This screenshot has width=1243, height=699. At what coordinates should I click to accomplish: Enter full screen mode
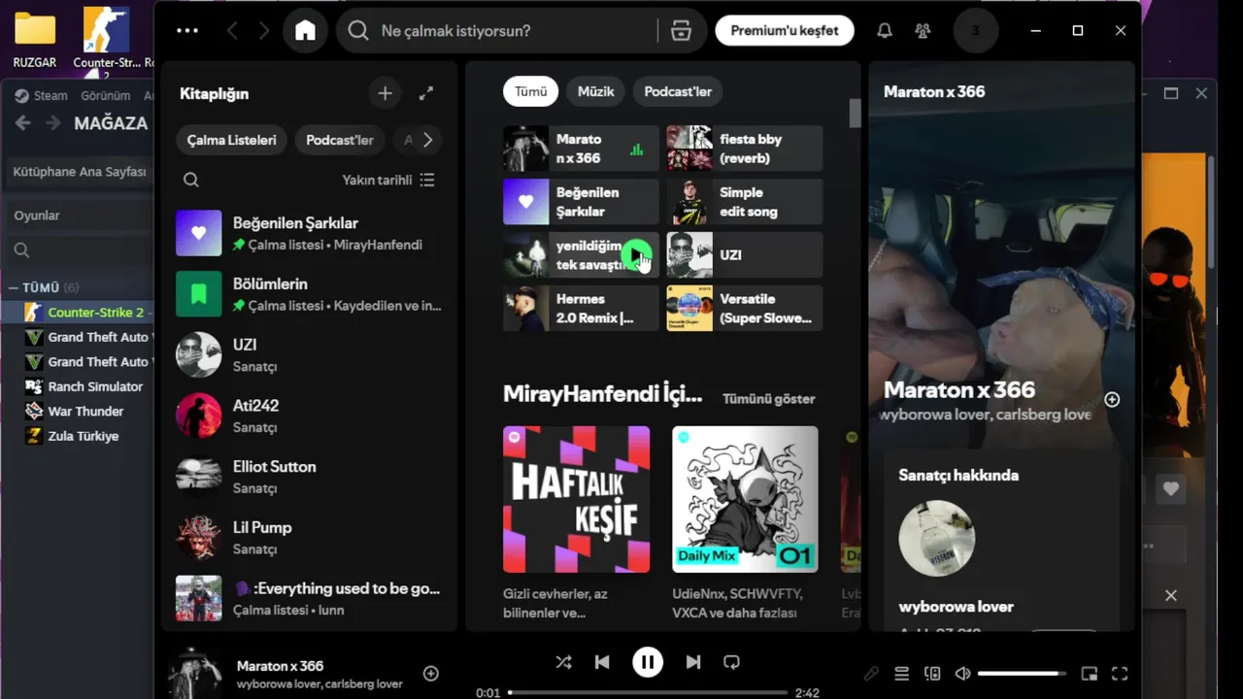pyautogui.click(x=1120, y=674)
